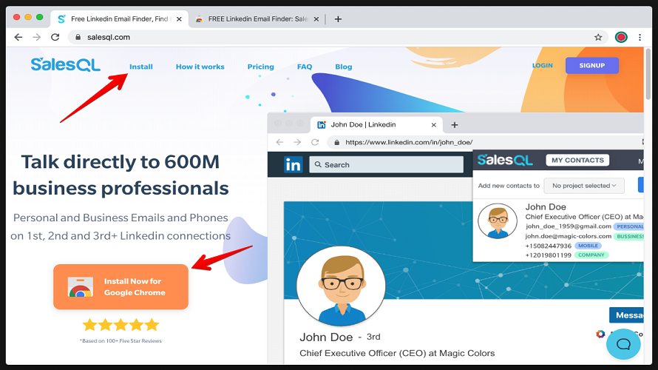
Task: Click phone number +15082447936
Action: click(549, 246)
